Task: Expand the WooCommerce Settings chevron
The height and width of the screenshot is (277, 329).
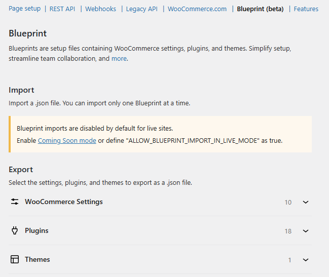Action: 306,202
